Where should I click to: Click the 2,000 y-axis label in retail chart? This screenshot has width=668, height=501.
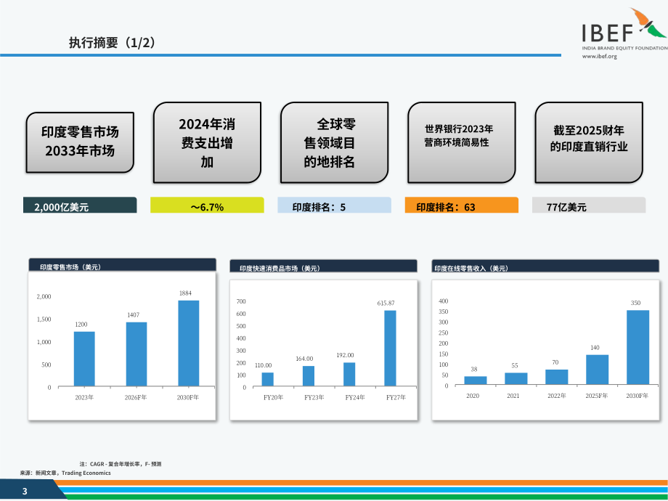tap(44, 296)
